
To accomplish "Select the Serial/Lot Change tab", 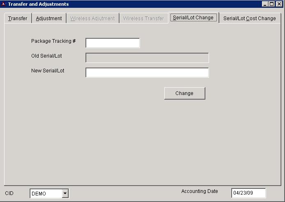I will point(193,18).
